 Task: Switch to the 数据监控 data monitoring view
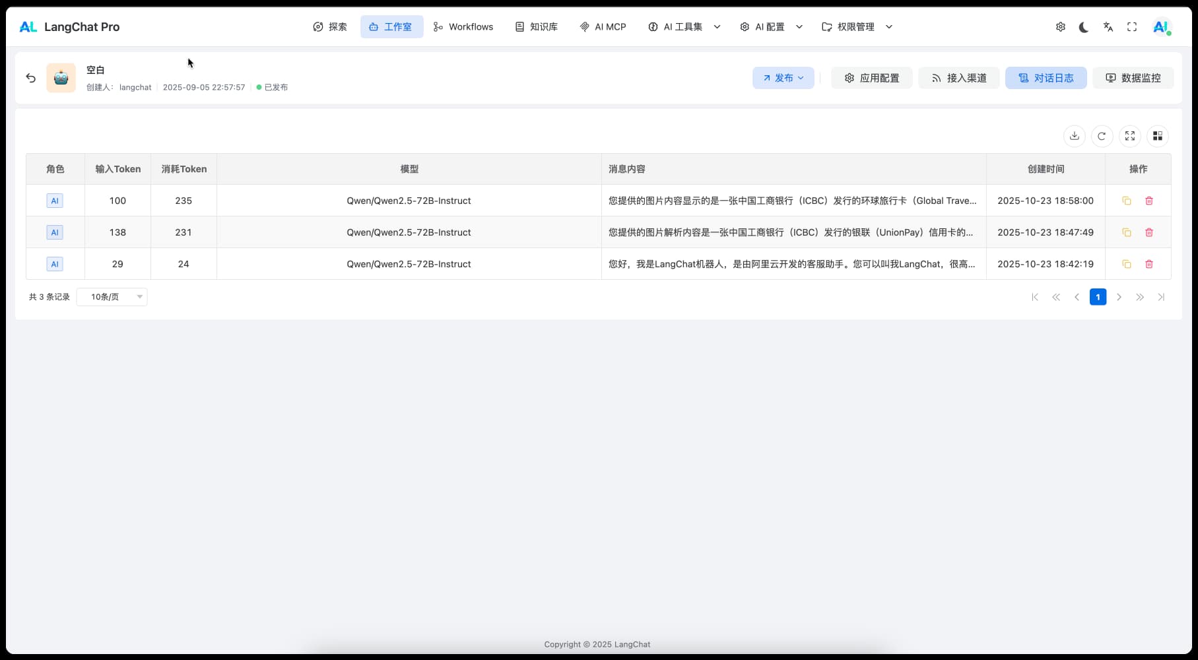click(1133, 78)
